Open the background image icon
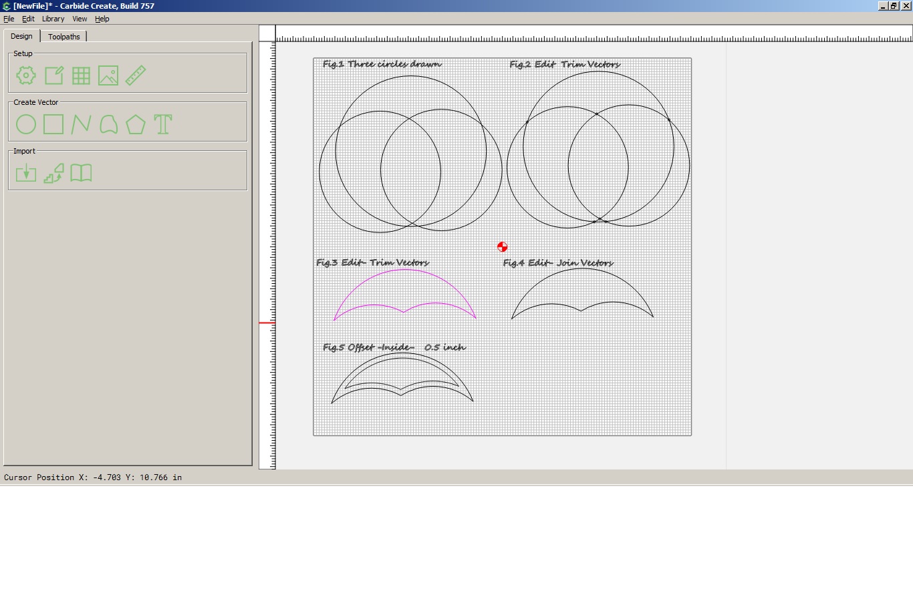Image resolution: width=913 pixels, height=589 pixels. tap(108, 75)
